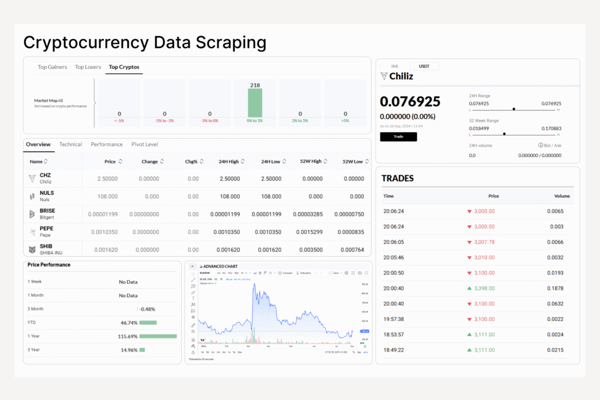
Task: Open the extra intervals dropdown arrow
Action: click(250, 273)
